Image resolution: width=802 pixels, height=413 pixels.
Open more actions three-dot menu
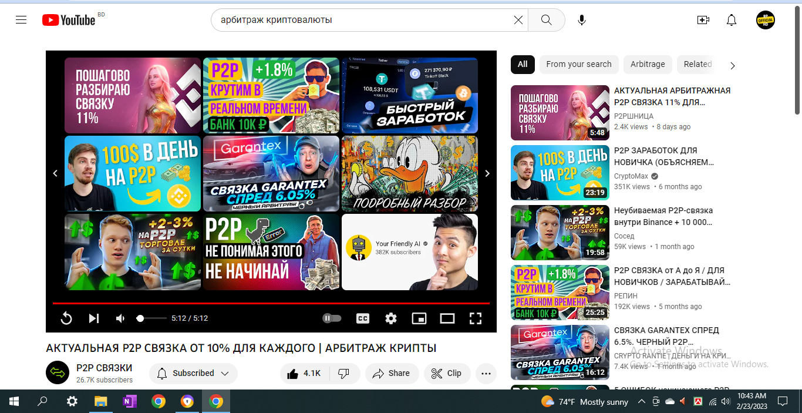[x=486, y=373]
